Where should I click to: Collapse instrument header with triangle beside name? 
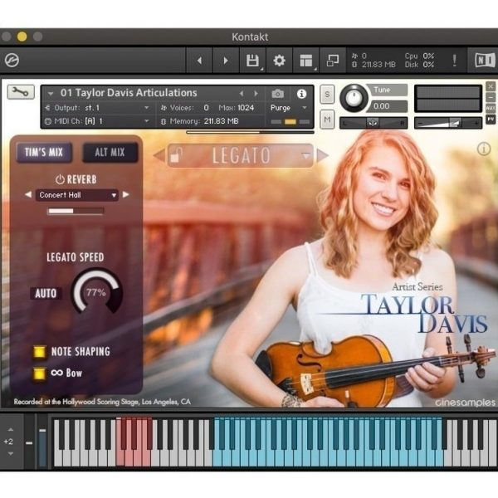[50, 94]
